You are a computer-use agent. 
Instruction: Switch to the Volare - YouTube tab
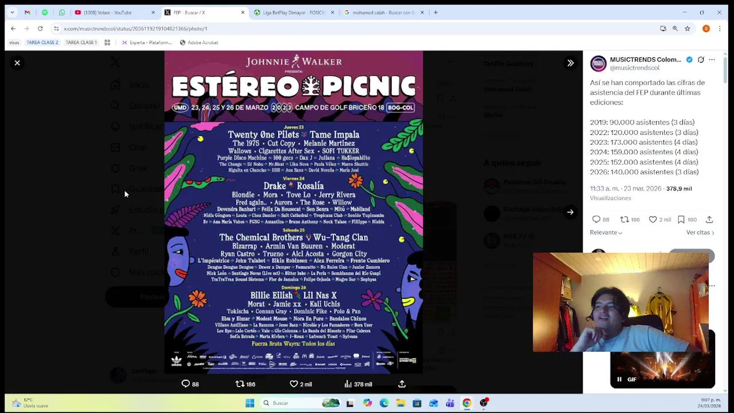point(114,12)
